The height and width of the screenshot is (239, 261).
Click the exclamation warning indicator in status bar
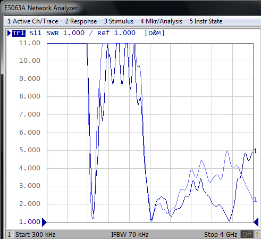click(257, 235)
